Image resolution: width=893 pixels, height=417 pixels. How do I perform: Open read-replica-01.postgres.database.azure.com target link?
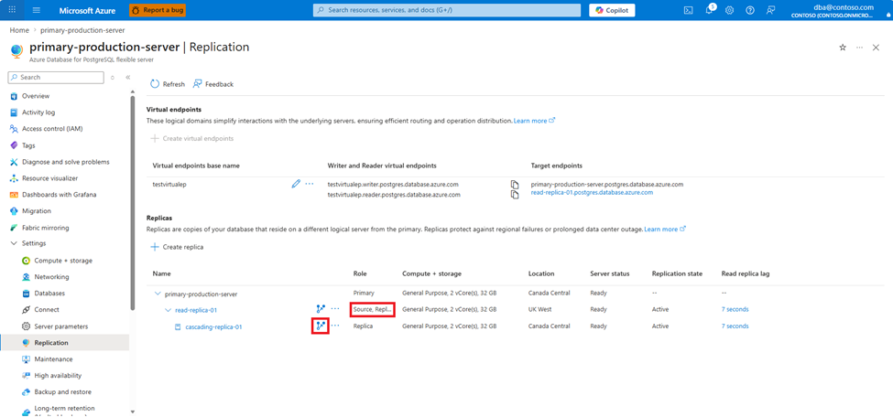click(592, 193)
